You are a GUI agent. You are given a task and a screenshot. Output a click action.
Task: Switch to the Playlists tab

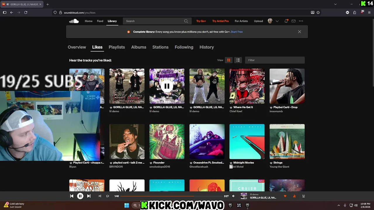tap(117, 47)
